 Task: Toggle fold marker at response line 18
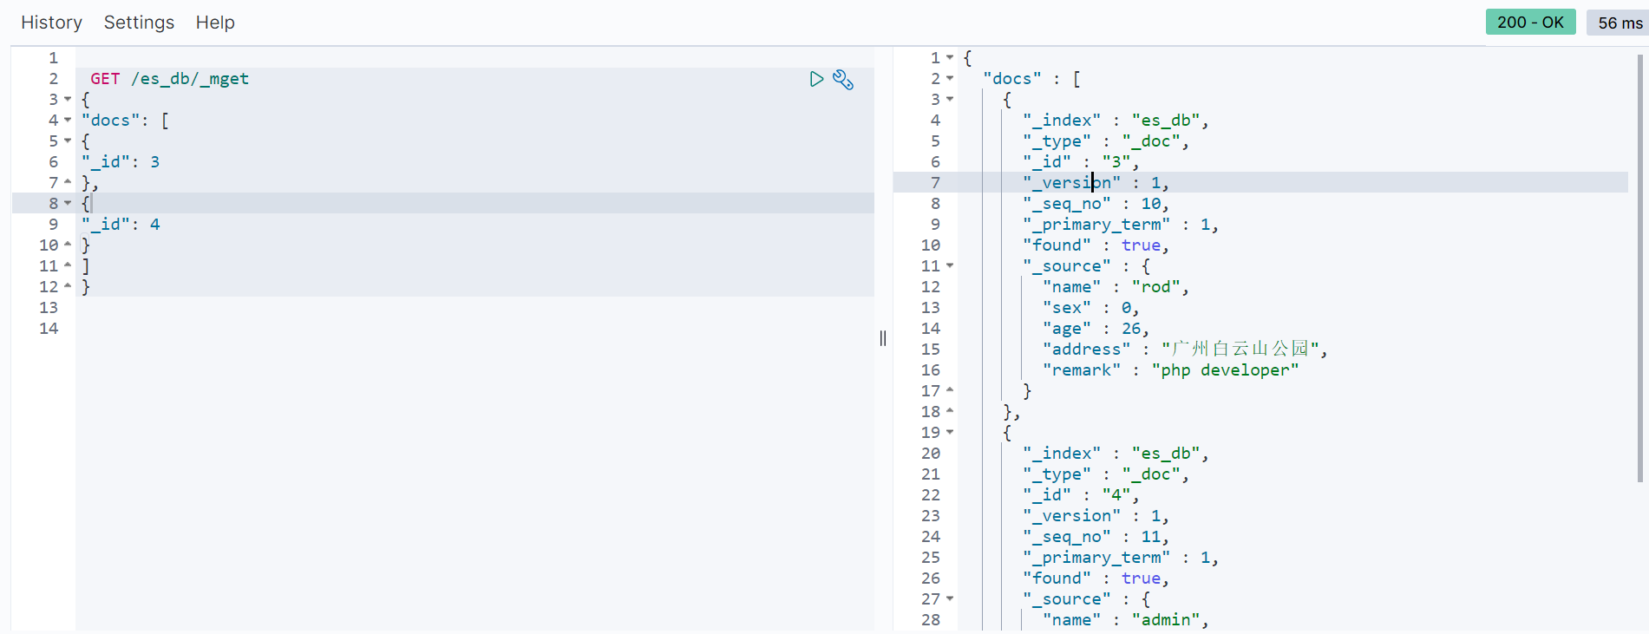(950, 412)
